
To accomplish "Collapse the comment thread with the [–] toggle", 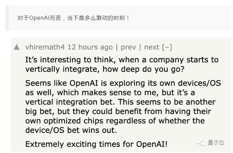I will [x=167, y=47].
